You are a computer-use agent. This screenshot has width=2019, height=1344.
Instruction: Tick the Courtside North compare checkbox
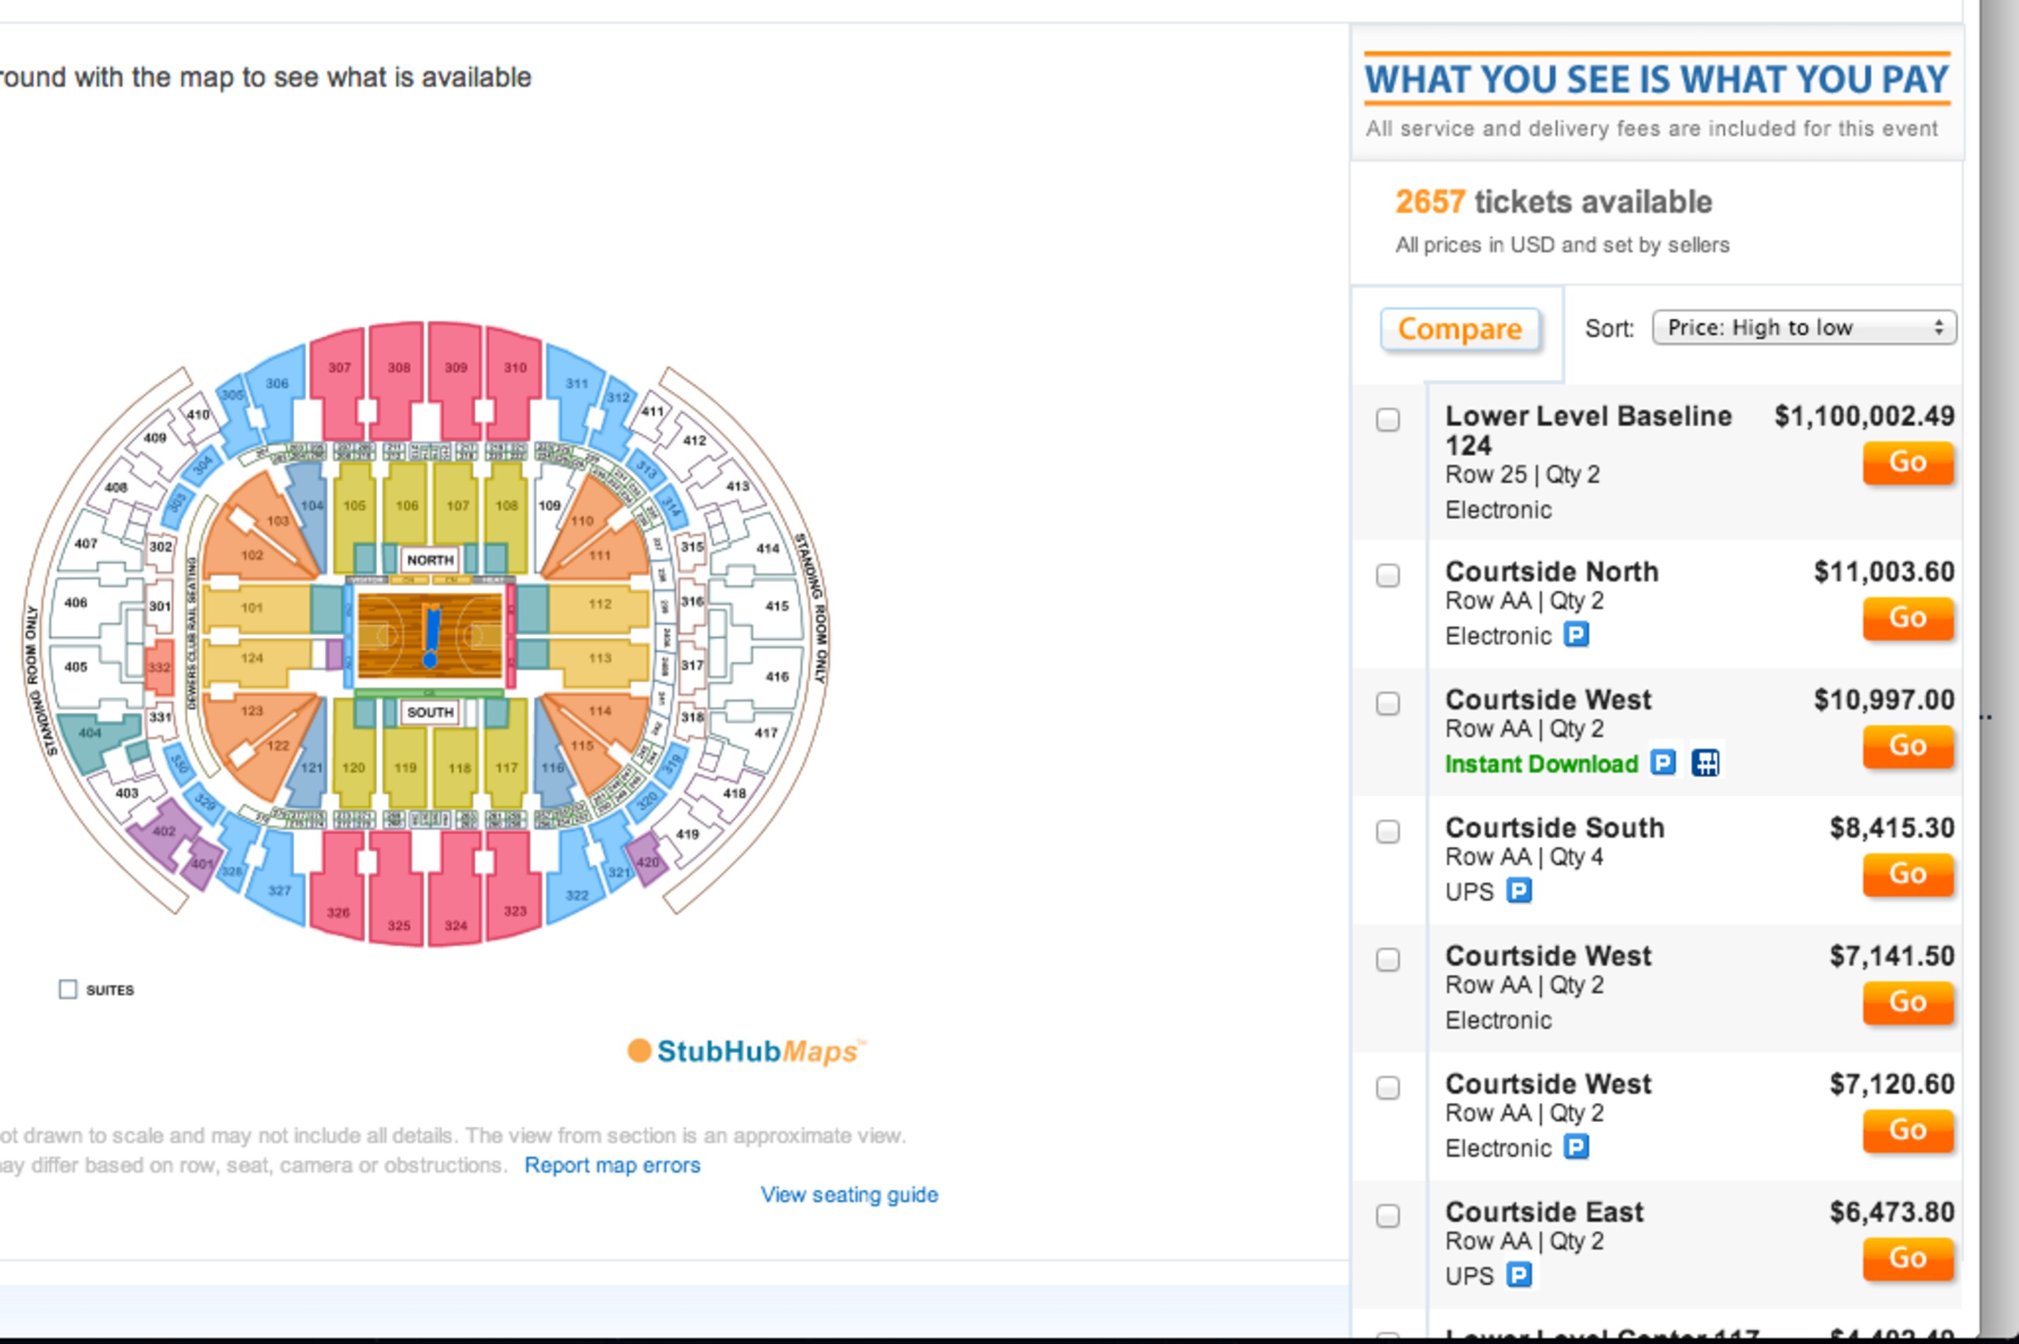click(1388, 575)
